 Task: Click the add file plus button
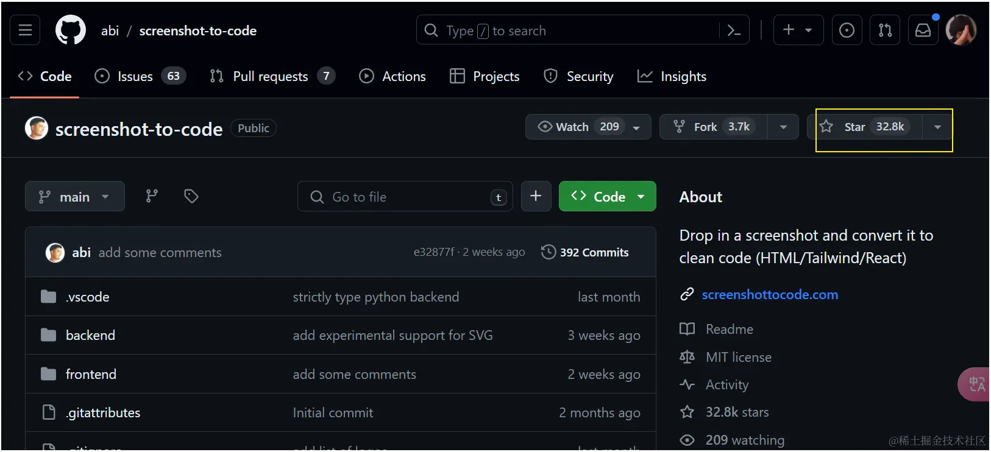click(536, 196)
